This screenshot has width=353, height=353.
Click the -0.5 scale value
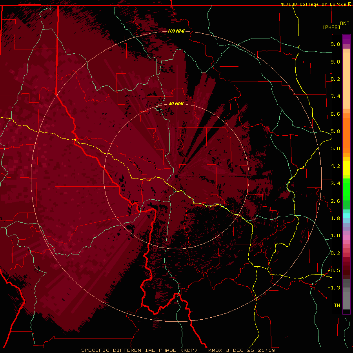tap(334, 271)
